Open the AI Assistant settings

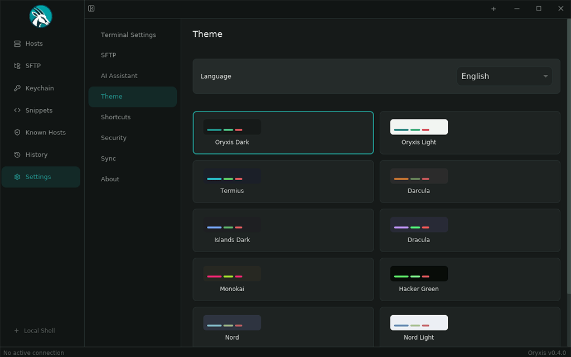(118, 75)
